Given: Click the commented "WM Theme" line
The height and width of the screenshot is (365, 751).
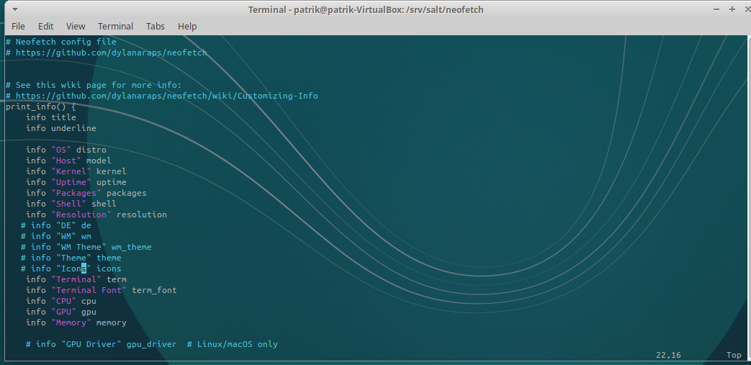Looking at the screenshot, I should pyautogui.click(x=86, y=247).
